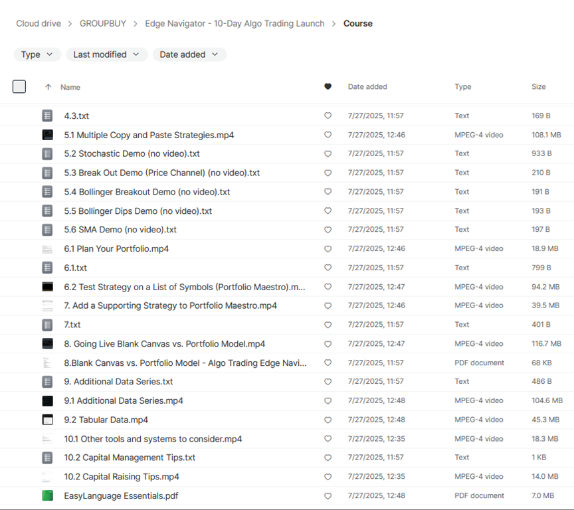This screenshot has height=510, width=574.
Task: Click the thumbnail for 6.1 Plan Your Portfolio.mp4
Action: click(47, 249)
